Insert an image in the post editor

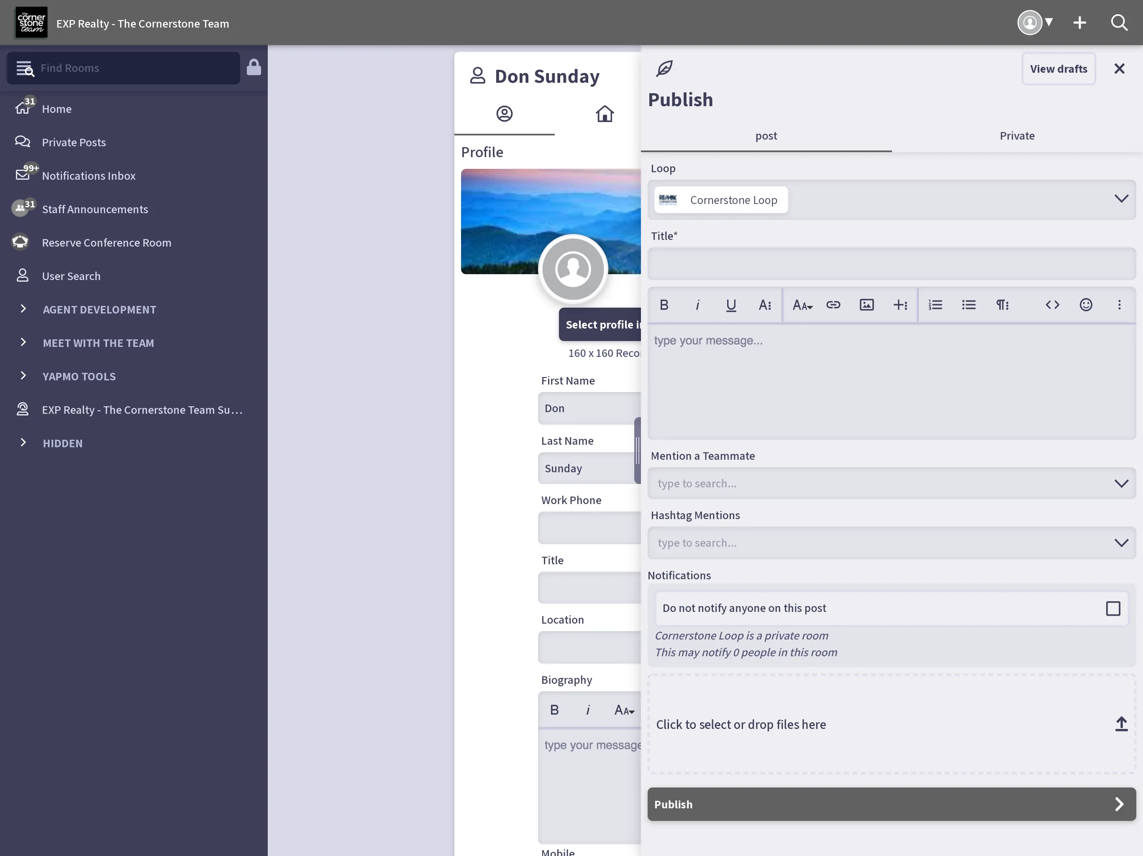pos(866,305)
